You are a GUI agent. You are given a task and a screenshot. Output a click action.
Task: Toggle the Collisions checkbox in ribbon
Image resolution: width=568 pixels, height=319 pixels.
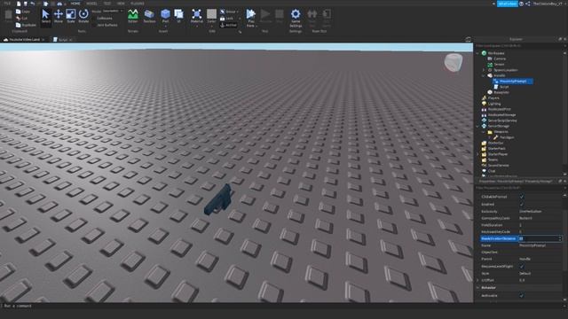point(94,18)
